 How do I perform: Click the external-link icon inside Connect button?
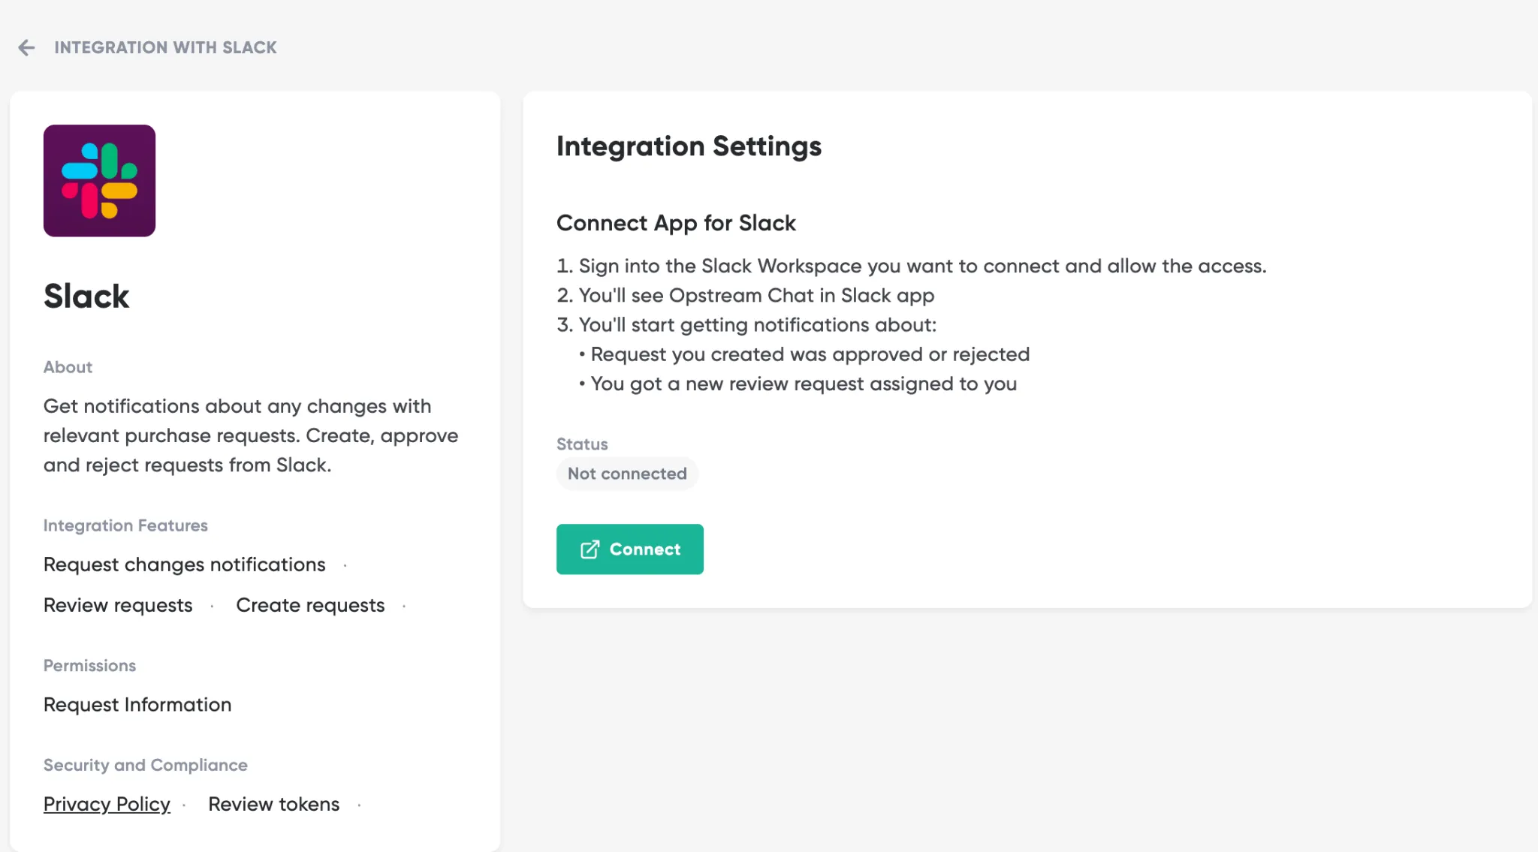pyautogui.click(x=590, y=549)
